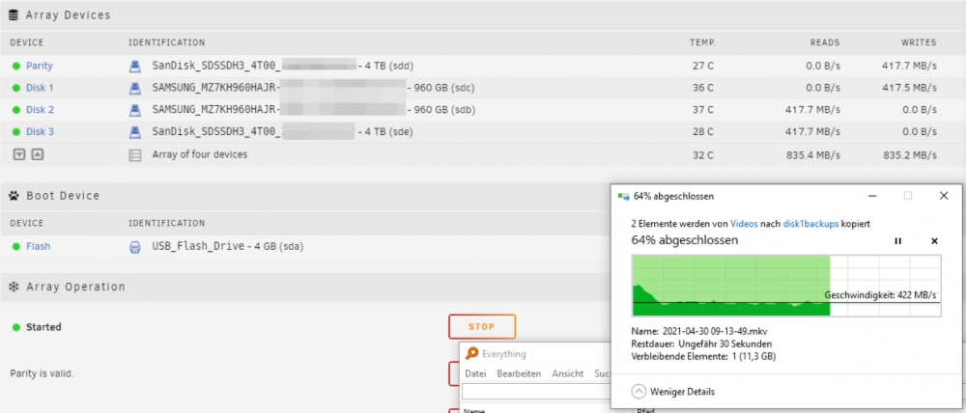Viewport: 966px width, 413px height.
Task: Pause the file copy operation
Action: click(x=897, y=241)
